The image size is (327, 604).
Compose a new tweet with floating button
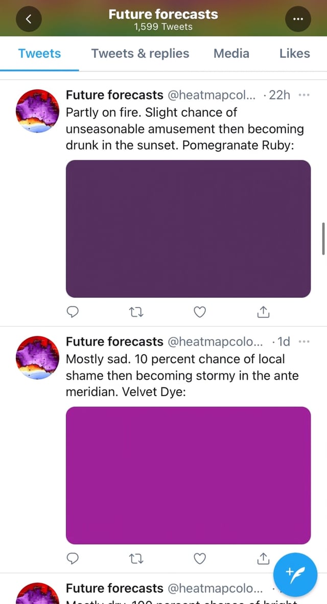[295, 575]
